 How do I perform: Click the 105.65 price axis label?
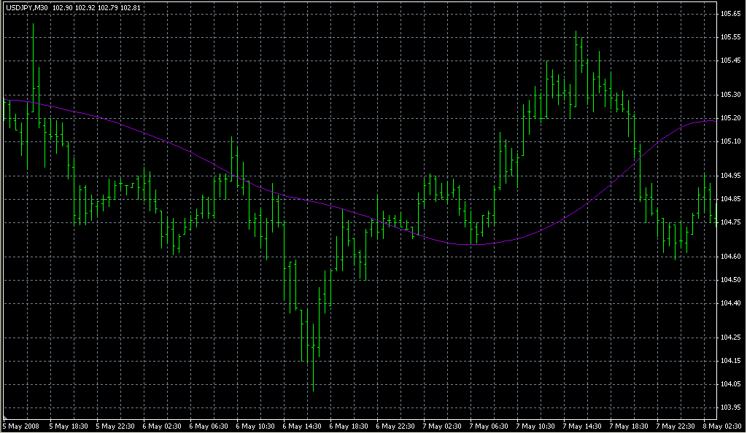tap(730, 14)
